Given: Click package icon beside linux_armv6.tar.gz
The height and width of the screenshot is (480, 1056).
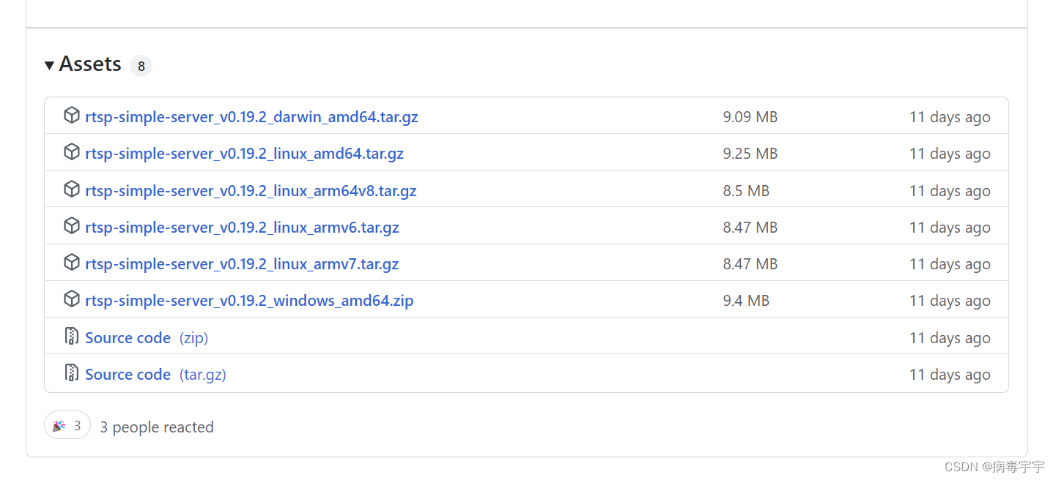Looking at the screenshot, I should [x=71, y=226].
